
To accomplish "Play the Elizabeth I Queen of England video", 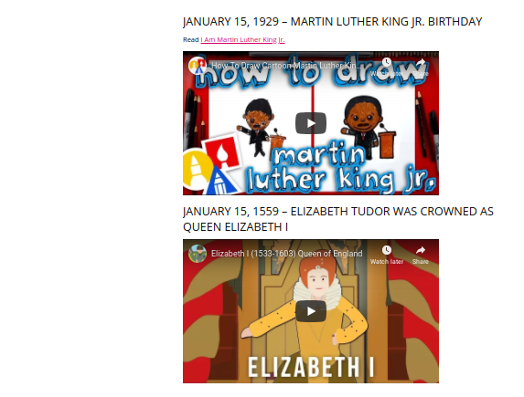I will coord(310,311).
